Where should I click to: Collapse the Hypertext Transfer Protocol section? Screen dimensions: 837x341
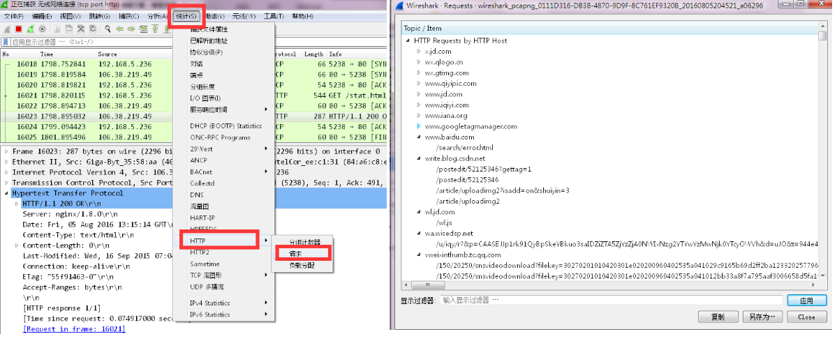[x=6, y=193]
